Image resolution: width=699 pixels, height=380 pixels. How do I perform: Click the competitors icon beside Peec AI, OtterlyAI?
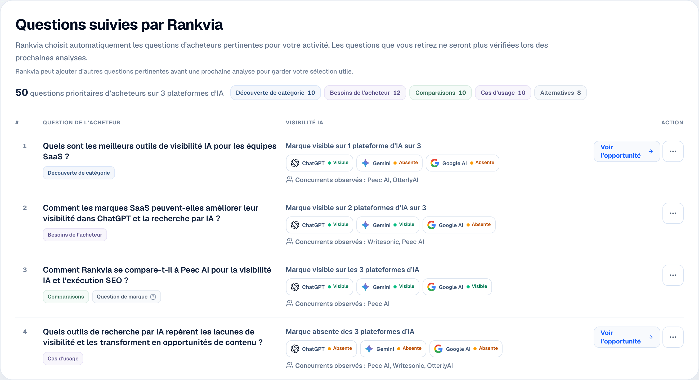pyautogui.click(x=290, y=180)
